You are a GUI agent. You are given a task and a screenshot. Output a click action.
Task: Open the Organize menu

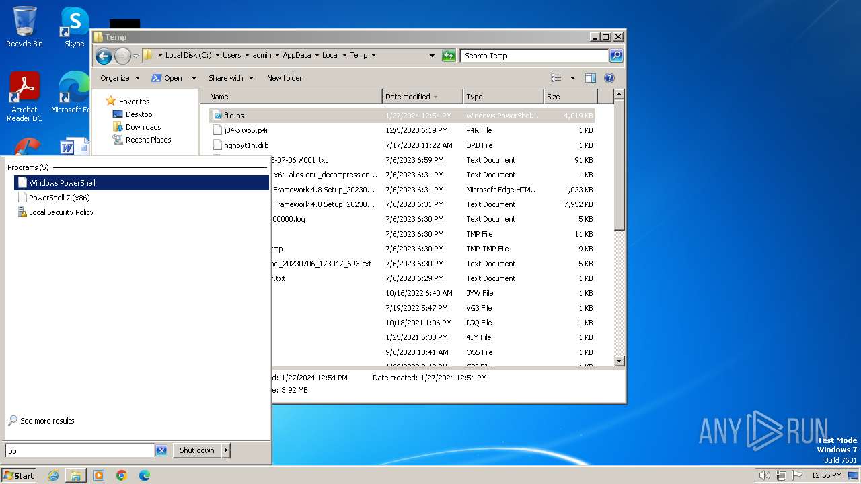pos(120,78)
